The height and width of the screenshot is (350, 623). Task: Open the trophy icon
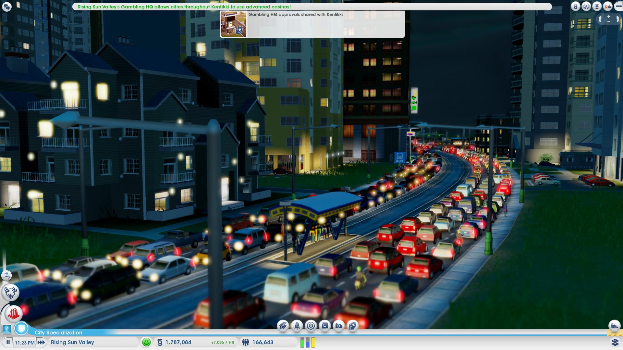click(x=597, y=6)
